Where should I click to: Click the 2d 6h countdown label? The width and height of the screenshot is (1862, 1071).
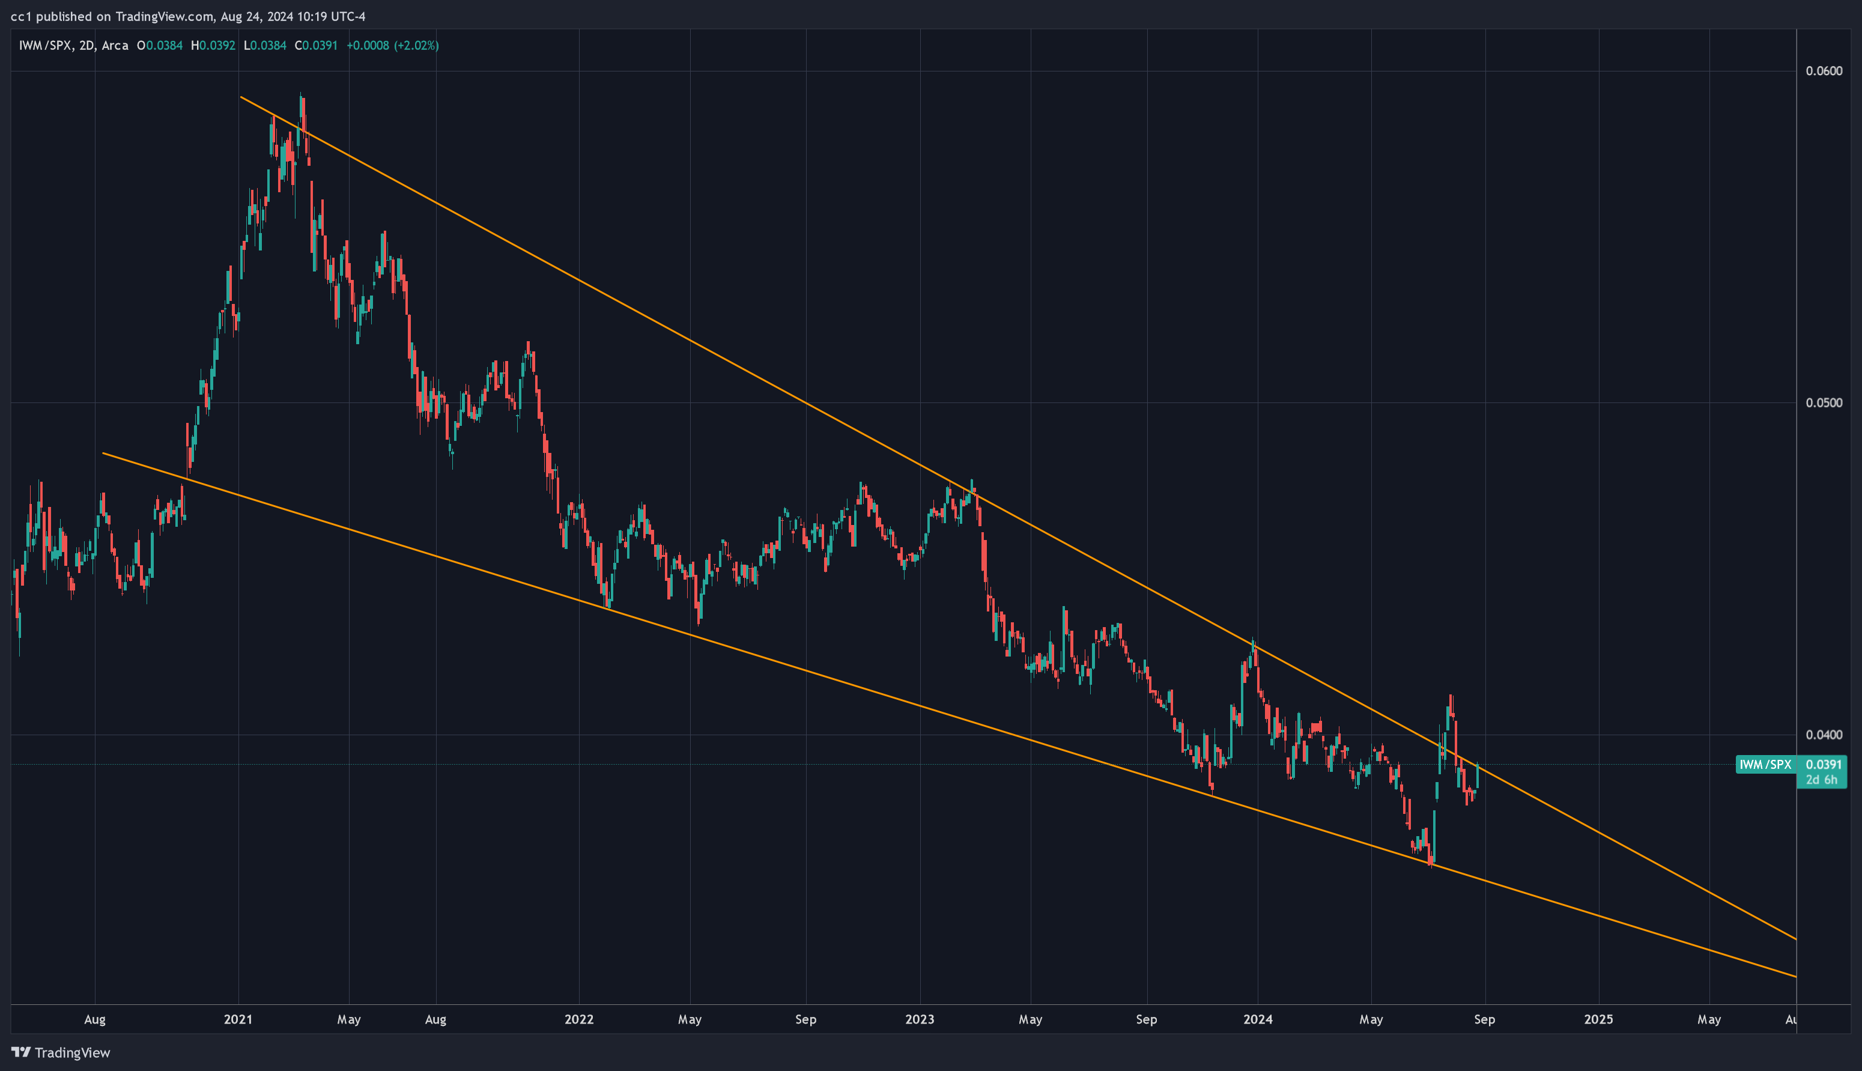1822,780
